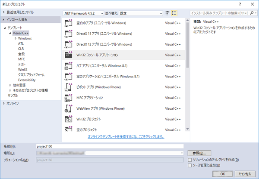The height and width of the screenshot is (179, 259).
Task: Click the OK button
Action: [222, 173]
